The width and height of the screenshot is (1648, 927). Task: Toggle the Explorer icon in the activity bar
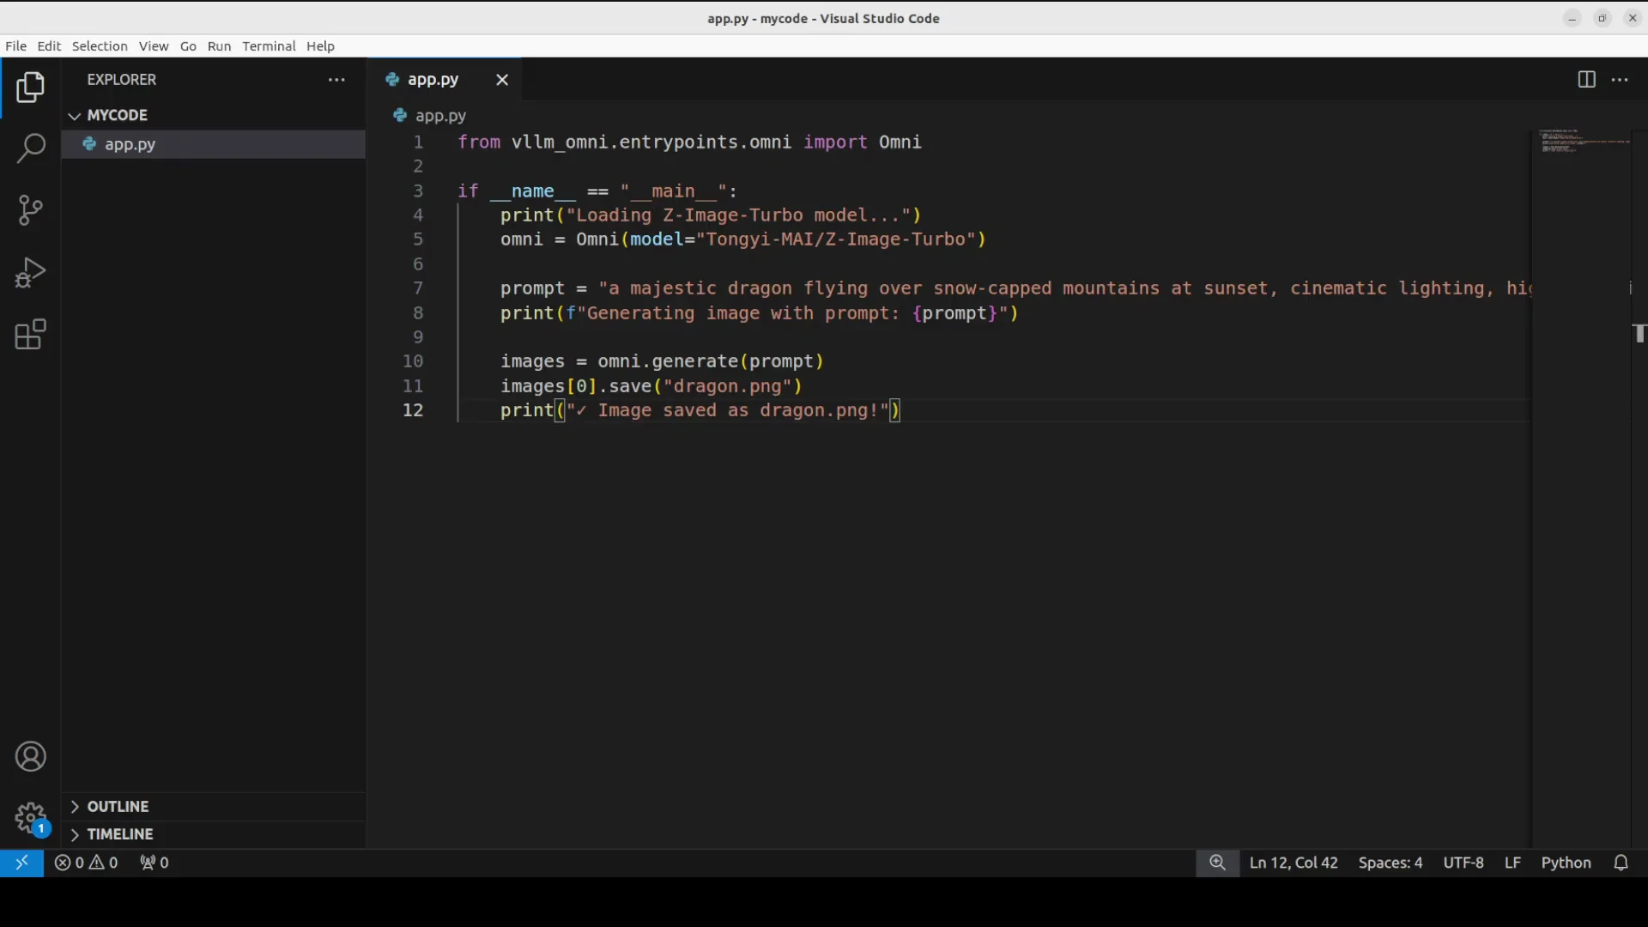31,88
